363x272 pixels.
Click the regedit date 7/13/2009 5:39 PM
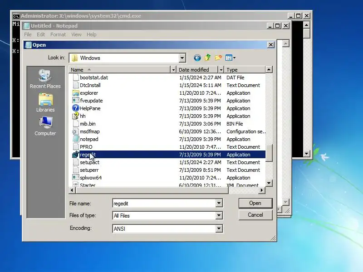point(200,155)
